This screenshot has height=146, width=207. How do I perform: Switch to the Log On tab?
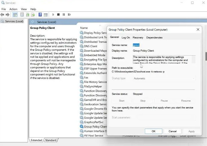point(126,38)
